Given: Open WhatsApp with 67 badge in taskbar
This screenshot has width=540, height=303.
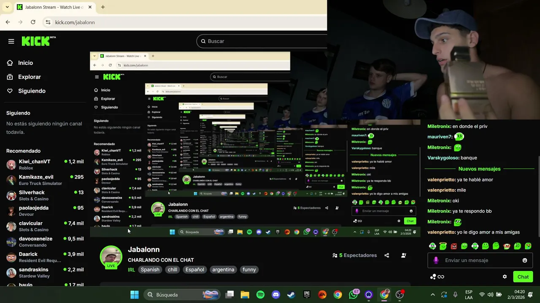Looking at the screenshot, I should [354, 294].
